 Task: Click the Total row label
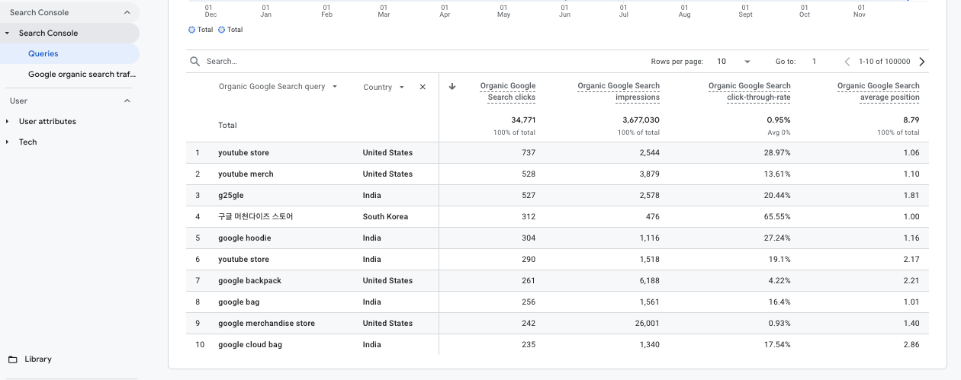pyautogui.click(x=227, y=126)
